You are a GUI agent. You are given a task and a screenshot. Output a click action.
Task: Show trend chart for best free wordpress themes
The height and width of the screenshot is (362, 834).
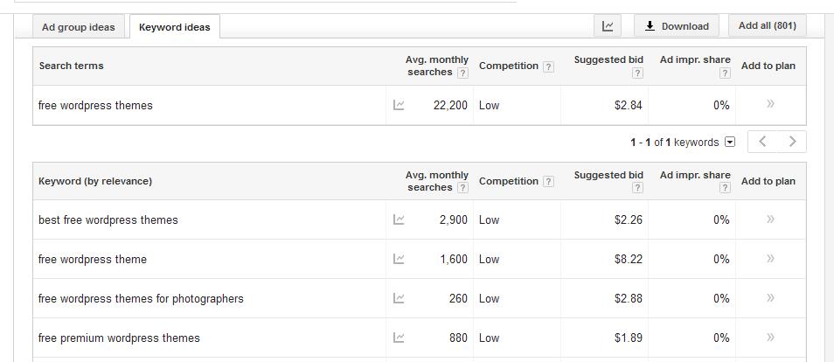click(399, 219)
